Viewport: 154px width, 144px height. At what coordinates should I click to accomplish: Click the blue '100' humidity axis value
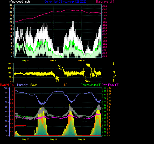(x=6, y=88)
